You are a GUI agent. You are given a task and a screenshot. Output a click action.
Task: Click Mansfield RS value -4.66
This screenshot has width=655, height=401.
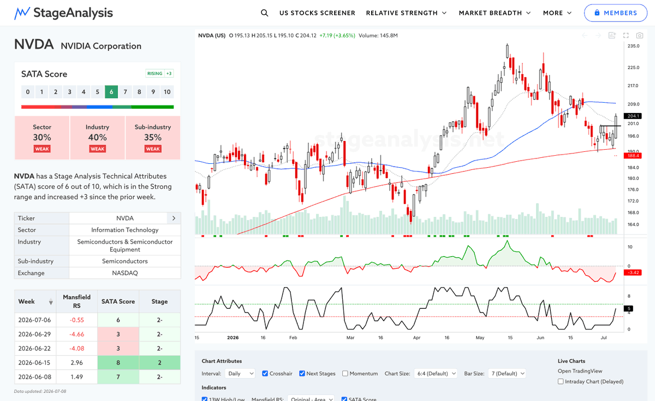click(76, 334)
